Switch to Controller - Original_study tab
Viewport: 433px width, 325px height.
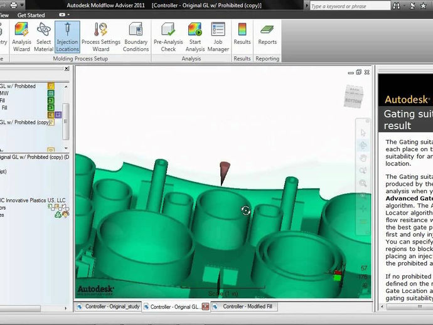(x=109, y=307)
